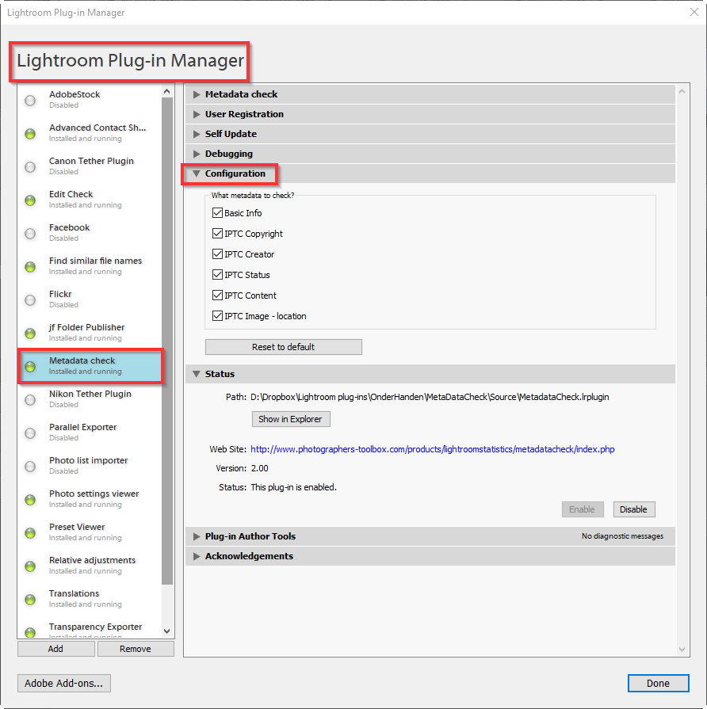The image size is (707, 709).
Task: Collapse the Configuration section
Action: (197, 173)
